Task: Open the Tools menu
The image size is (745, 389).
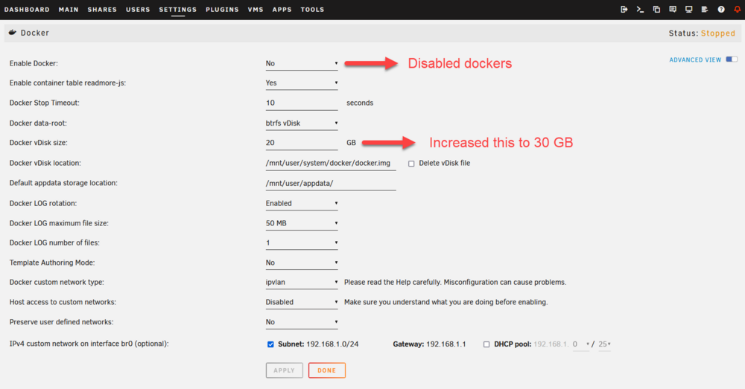Action: click(312, 10)
